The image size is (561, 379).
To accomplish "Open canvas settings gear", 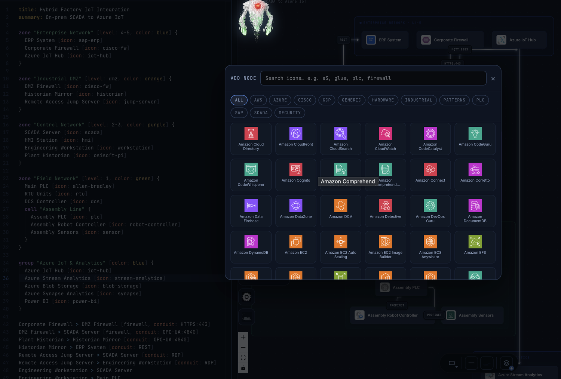I will pyautogui.click(x=246, y=297).
